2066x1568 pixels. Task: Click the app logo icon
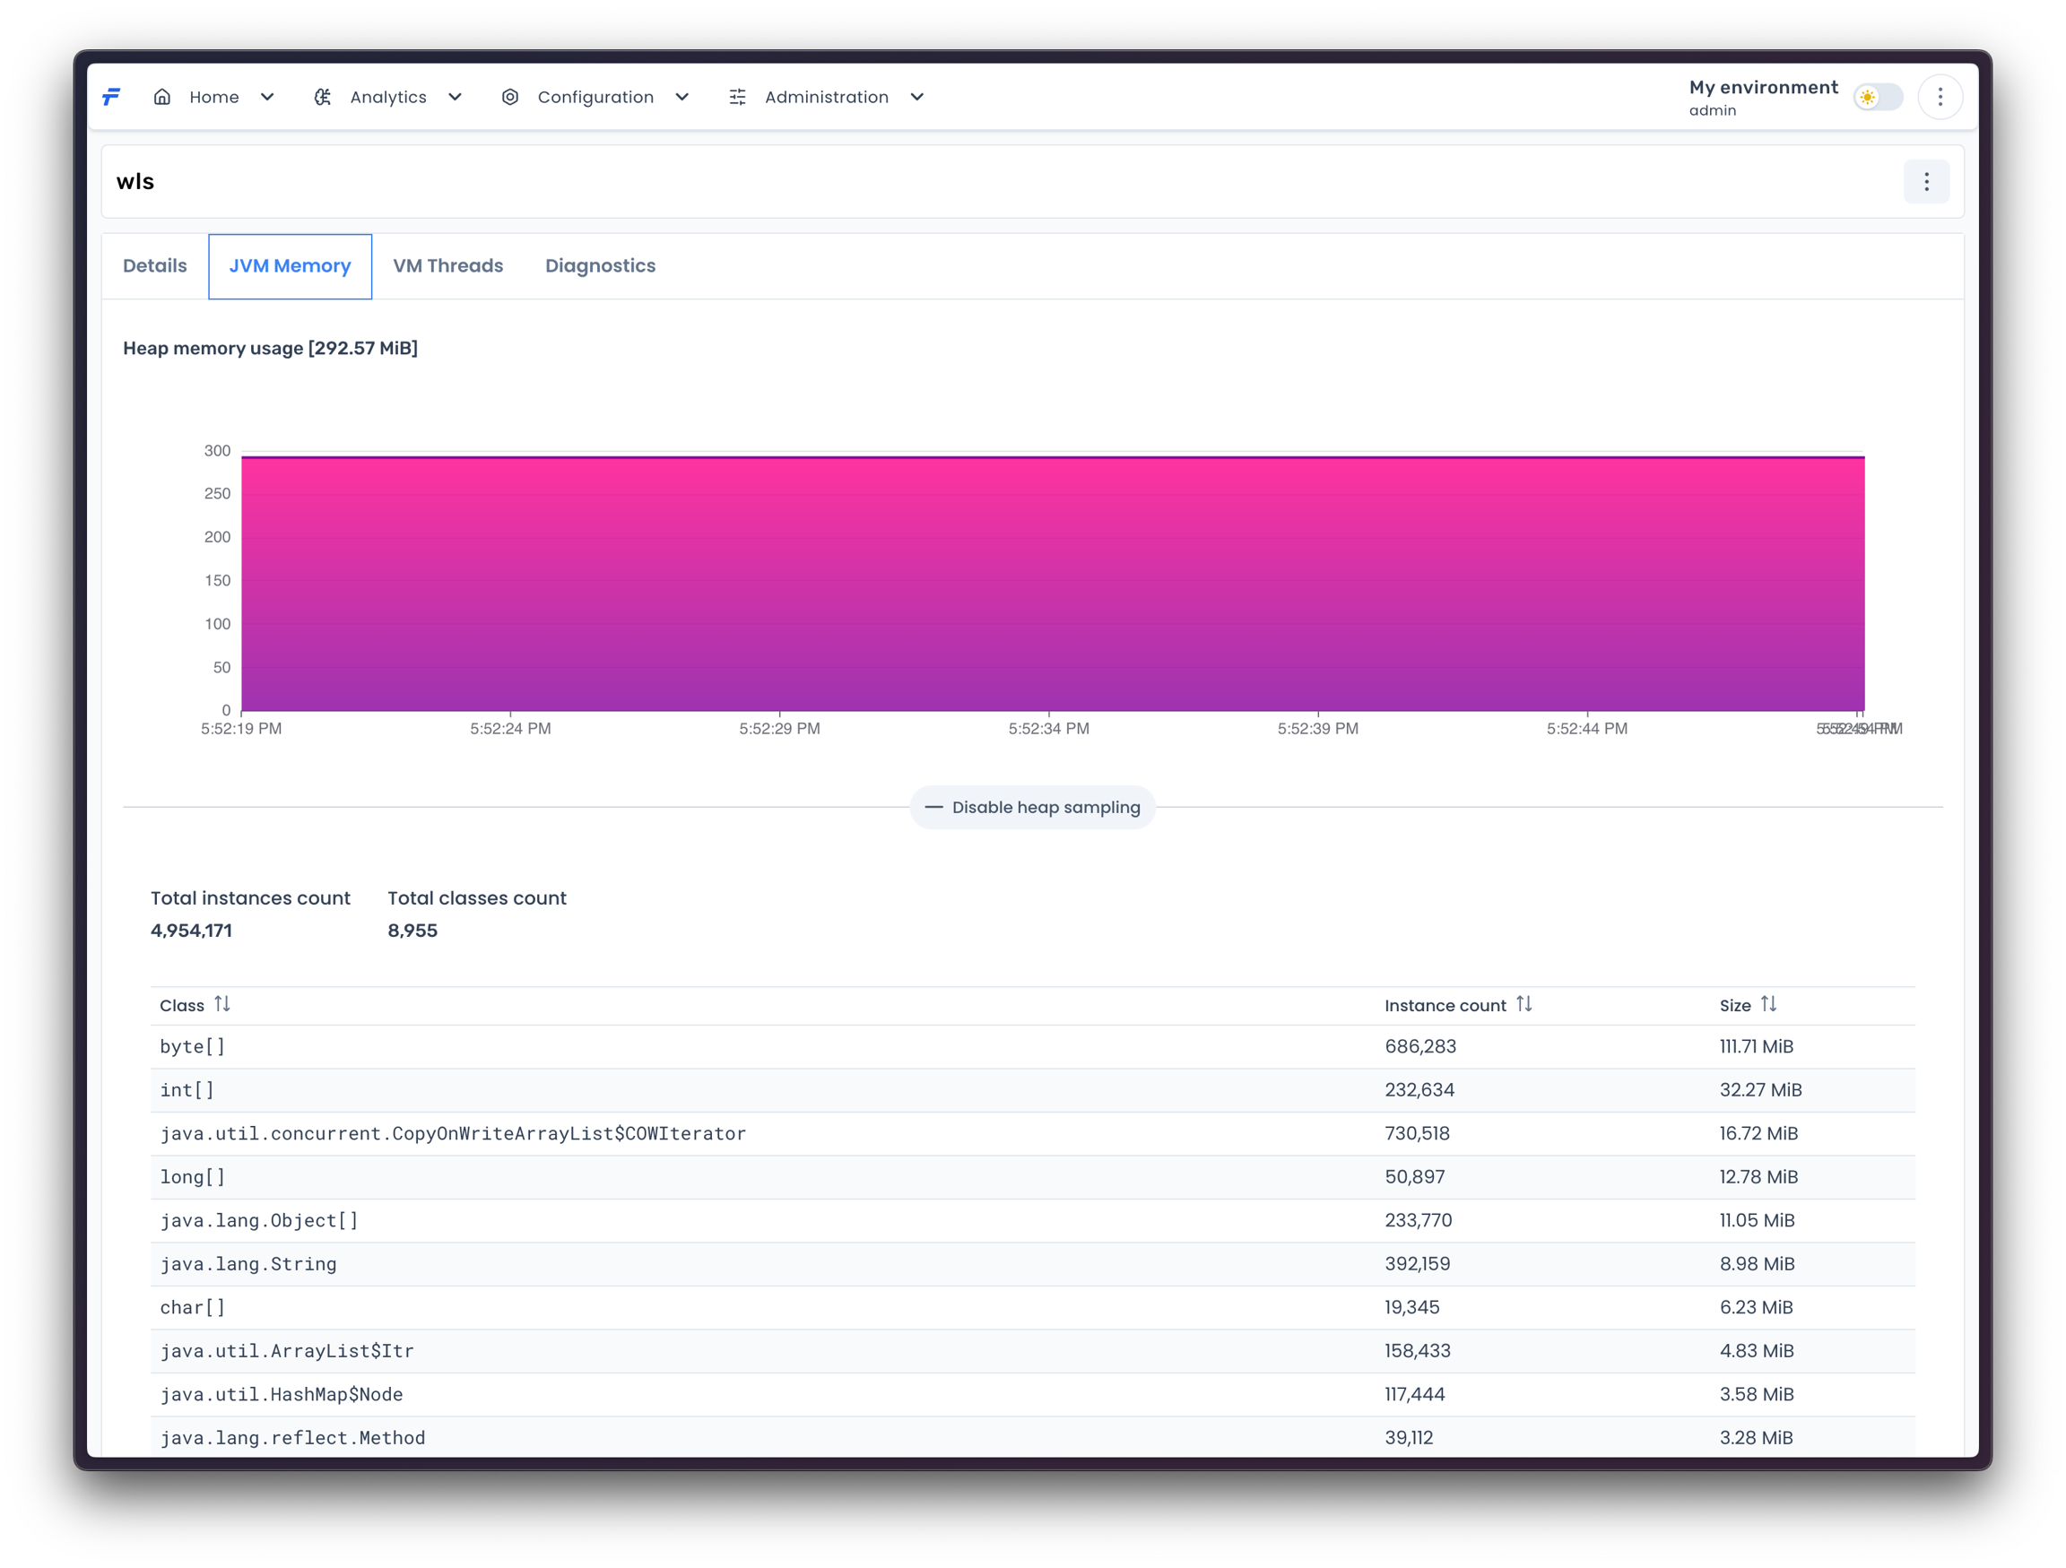pos(111,97)
